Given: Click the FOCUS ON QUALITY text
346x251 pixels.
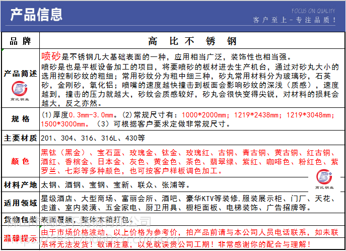Looking at the screenshot, I should [x=313, y=10].
